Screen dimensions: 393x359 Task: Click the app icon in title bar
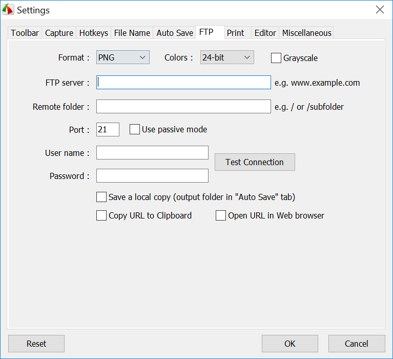tap(8, 10)
